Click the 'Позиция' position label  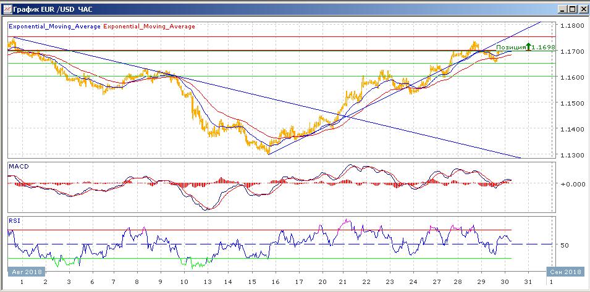click(x=510, y=47)
